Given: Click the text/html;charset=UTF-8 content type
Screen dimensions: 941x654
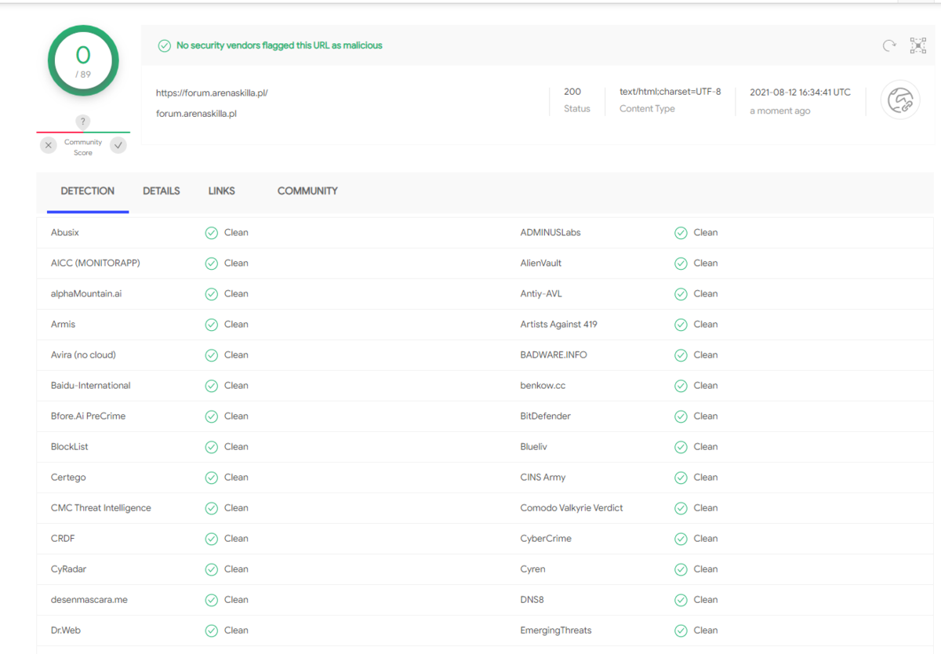Looking at the screenshot, I should (670, 92).
